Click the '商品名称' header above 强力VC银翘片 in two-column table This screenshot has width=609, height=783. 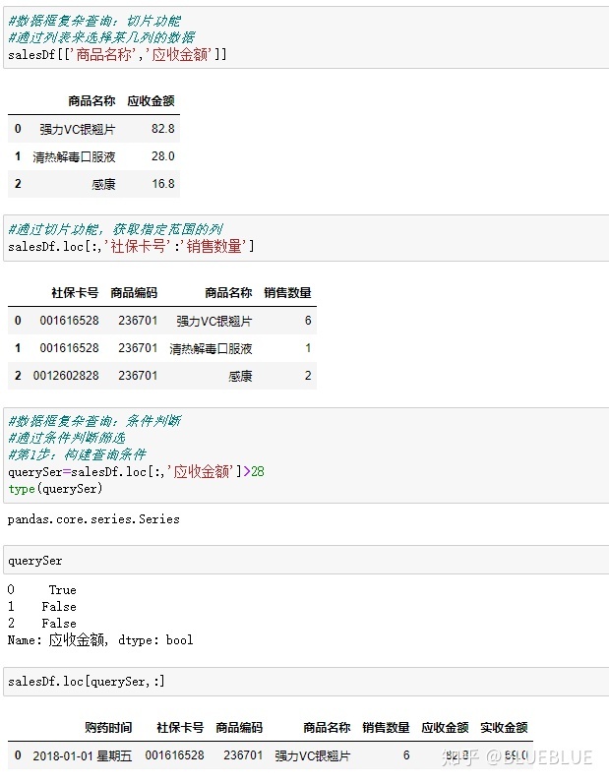point(91,101)
